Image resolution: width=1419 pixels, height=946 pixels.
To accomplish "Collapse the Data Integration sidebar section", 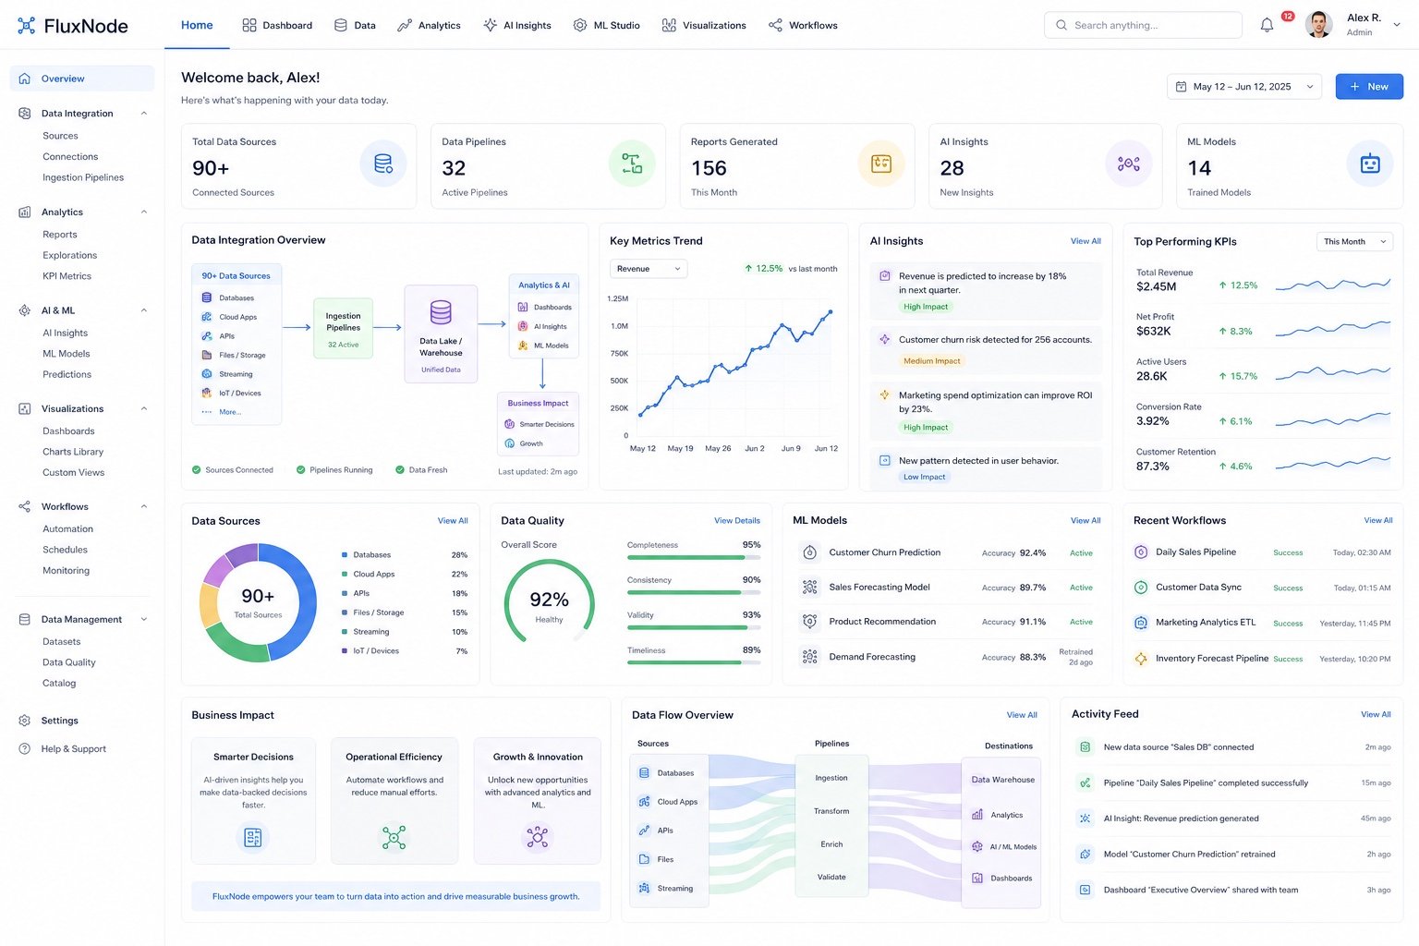I will point(144,114).
